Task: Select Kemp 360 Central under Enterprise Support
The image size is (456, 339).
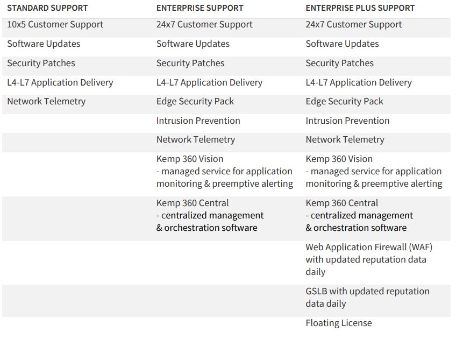Action: click(193, 203)
